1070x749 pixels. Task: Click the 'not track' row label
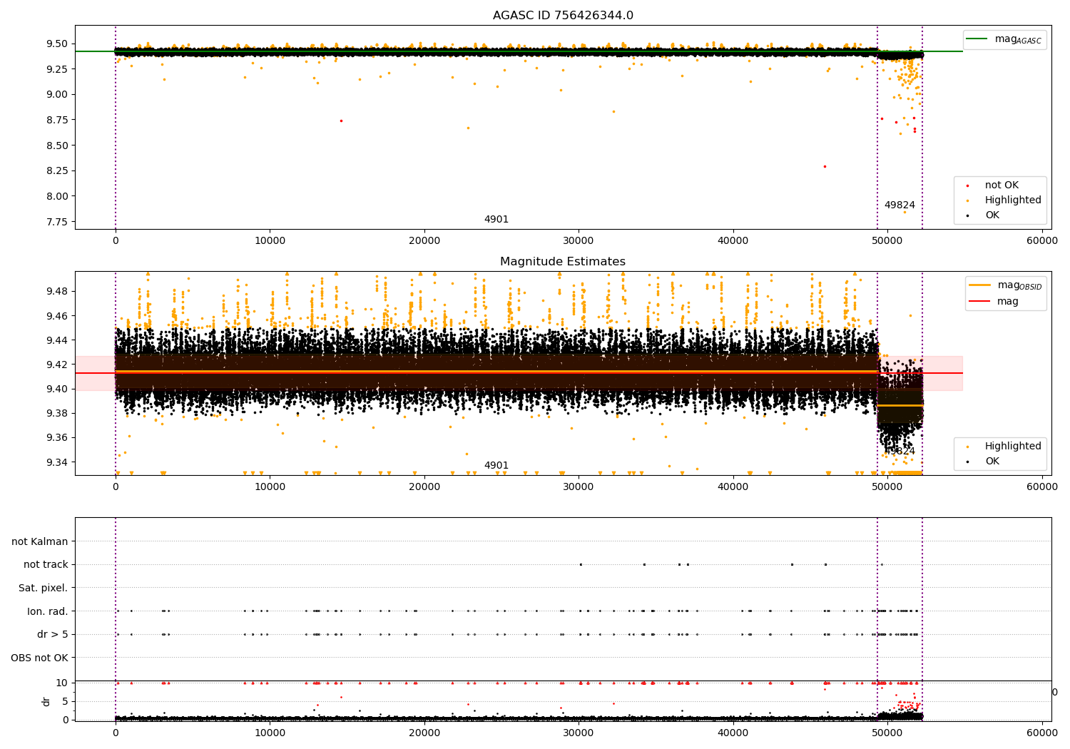[x=46, y=565]
